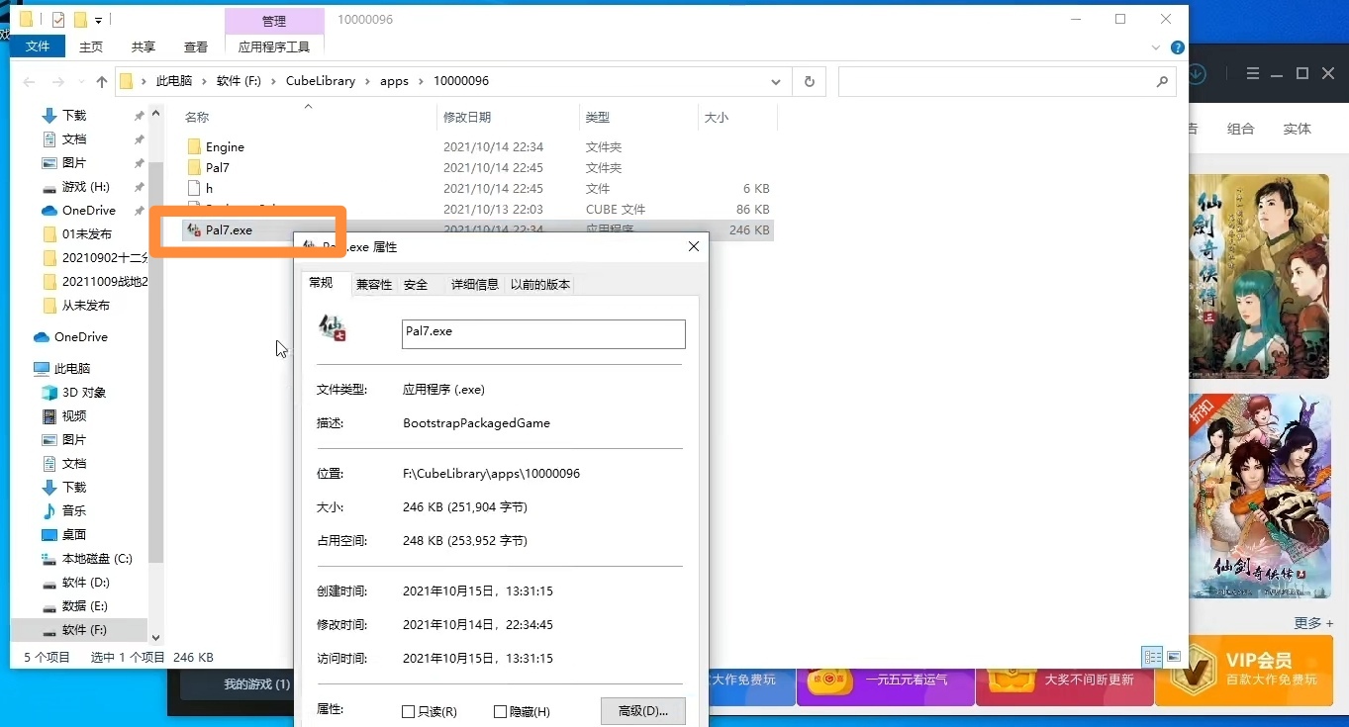Viewport: 1349px width, 727px height.
Task: Select the 01未发布 folder in sidebar
Action: click(x=86, y=233)
